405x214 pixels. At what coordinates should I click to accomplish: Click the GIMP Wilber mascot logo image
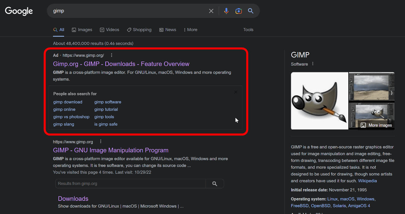pos(319,101)
